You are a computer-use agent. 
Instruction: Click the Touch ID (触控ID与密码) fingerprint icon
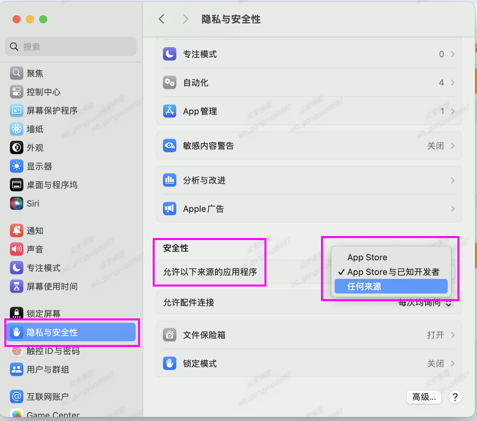[x=16, y=351]
